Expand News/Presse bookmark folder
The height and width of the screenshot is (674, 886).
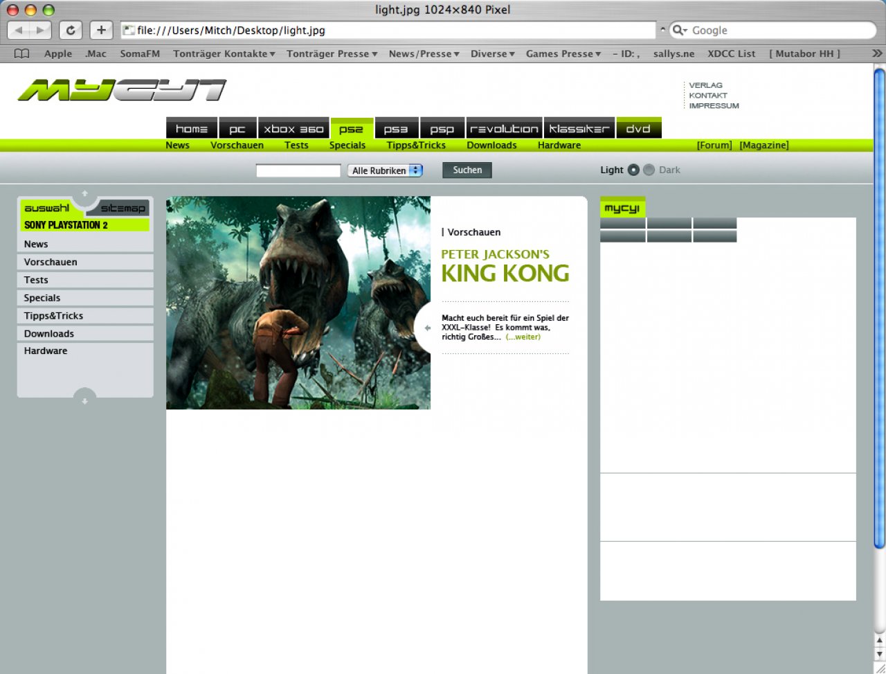[424, 53]
